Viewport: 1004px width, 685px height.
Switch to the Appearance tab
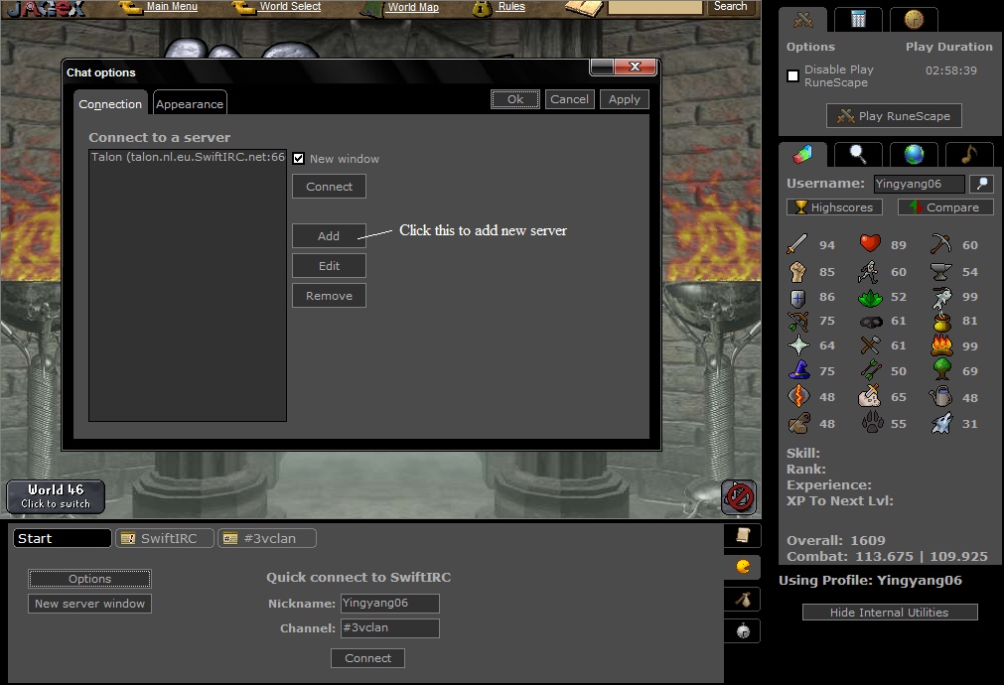(x=190, y=103)
